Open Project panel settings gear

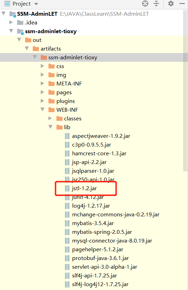171,3
